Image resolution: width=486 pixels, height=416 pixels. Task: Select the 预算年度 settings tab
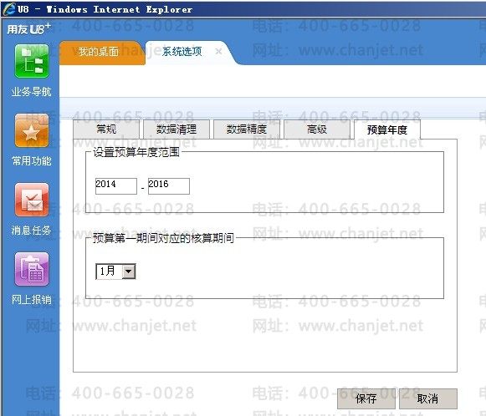tap(387, 129)
